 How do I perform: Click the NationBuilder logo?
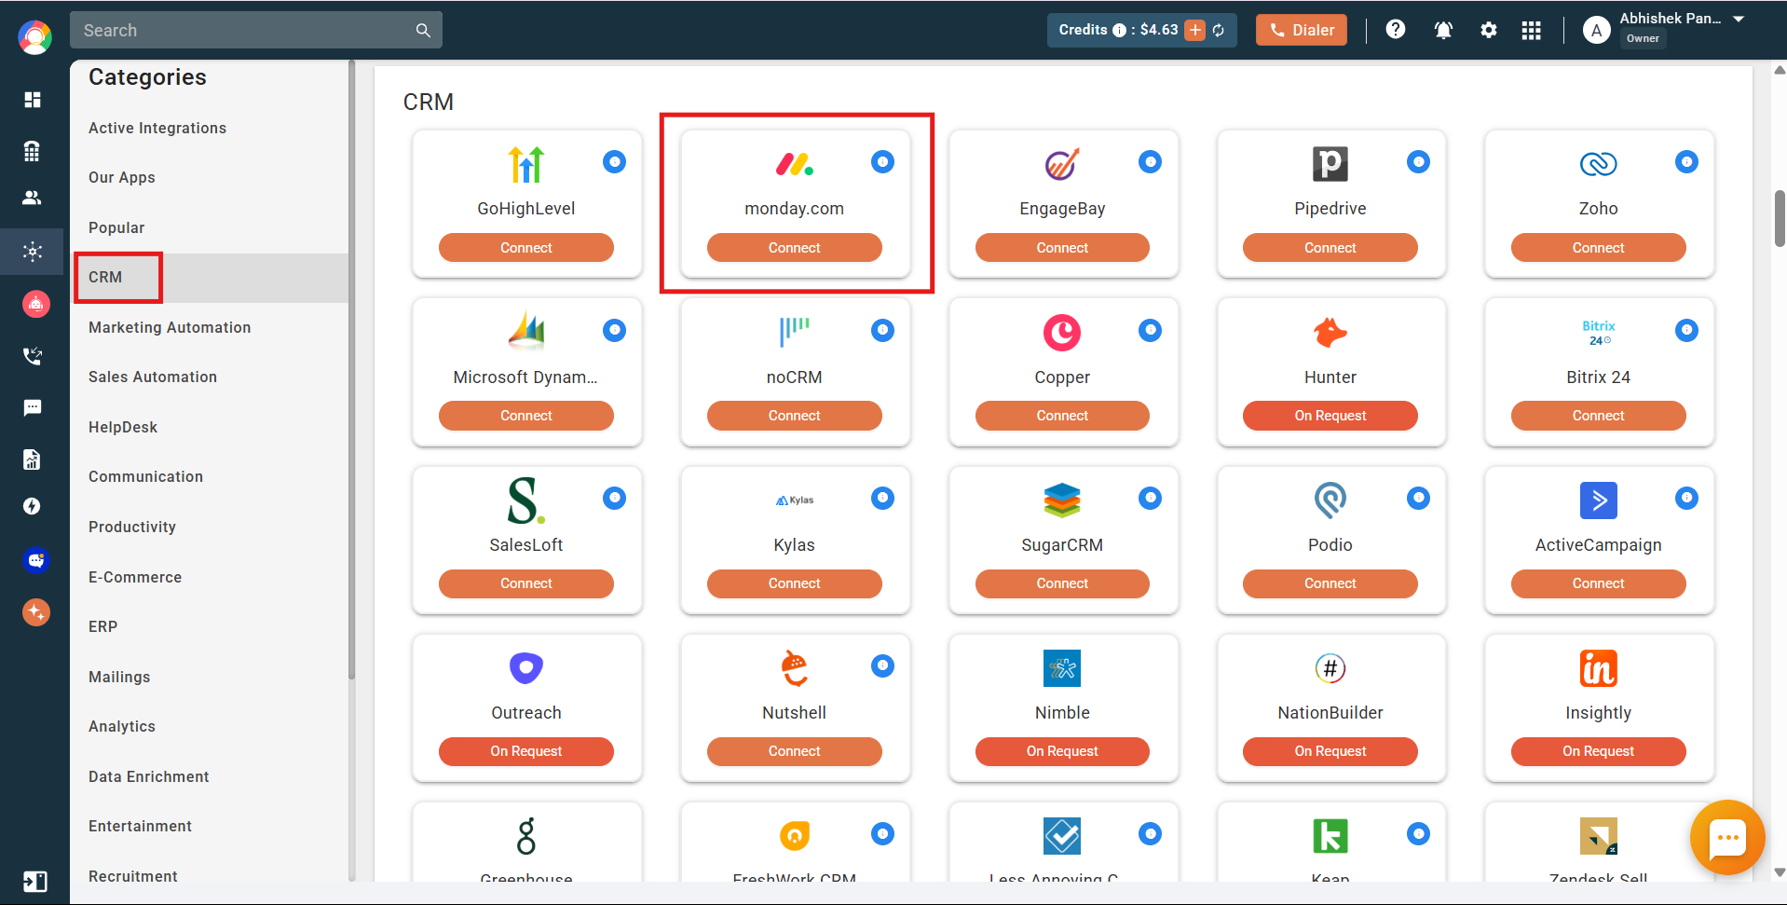1330,668
